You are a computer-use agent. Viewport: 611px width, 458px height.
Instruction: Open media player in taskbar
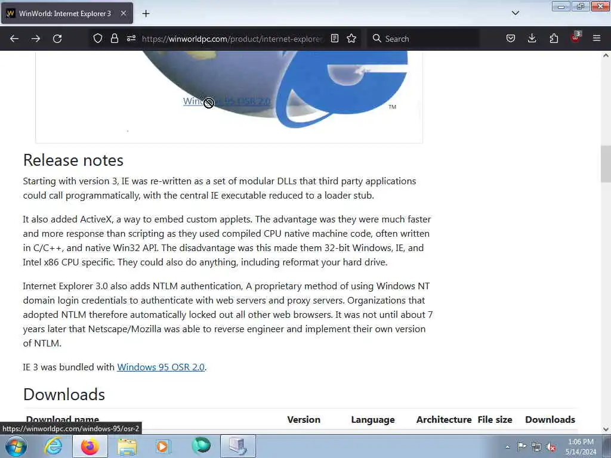point(163,446)
